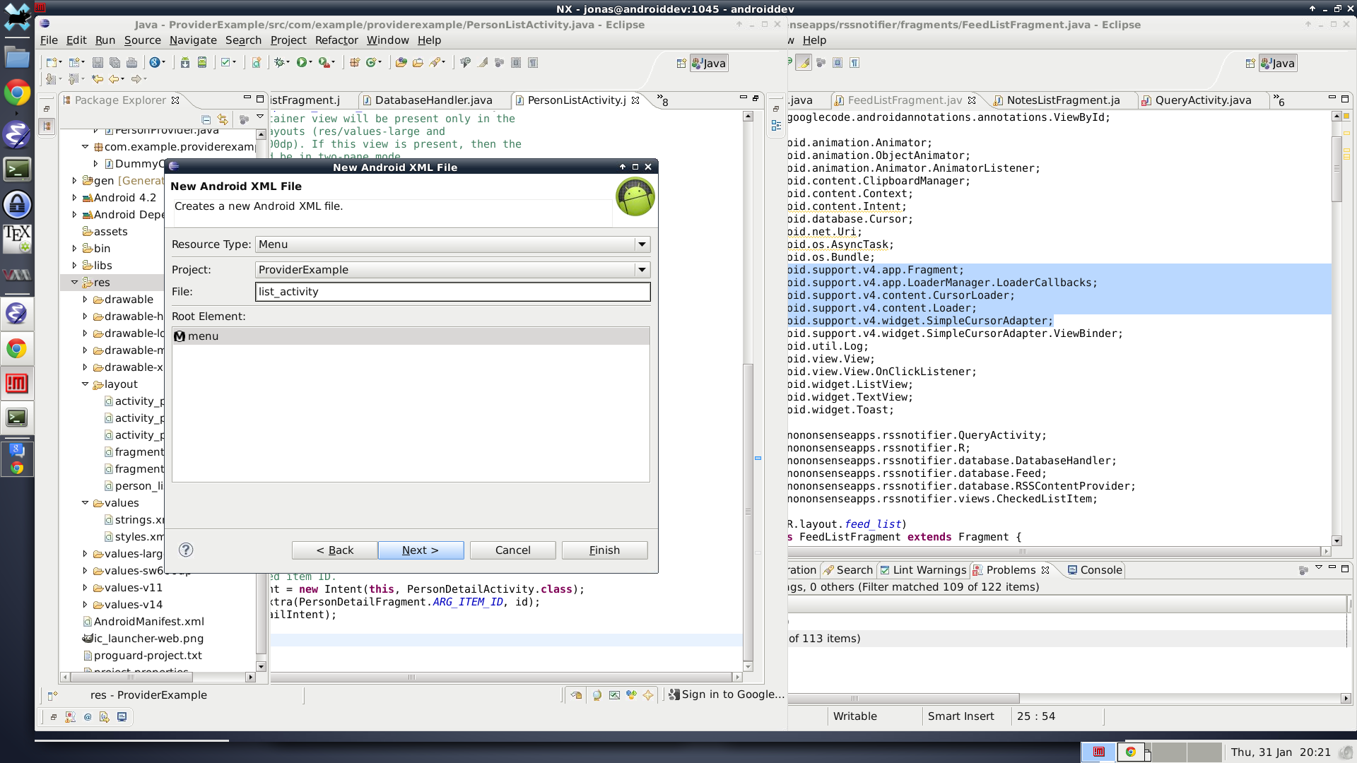Viewport: 1357px width, 763px height.
Task: Collapse the res folder in tree
Action: click(x=74, y=283)
